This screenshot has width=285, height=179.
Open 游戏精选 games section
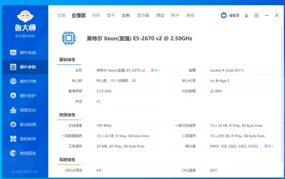click(25, 153)
